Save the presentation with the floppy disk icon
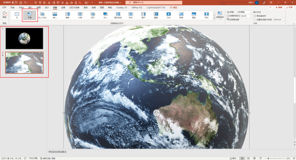Image resolution: width=296 pixels, height=160 pixels. pyautogui.click(x=21, y=2)
